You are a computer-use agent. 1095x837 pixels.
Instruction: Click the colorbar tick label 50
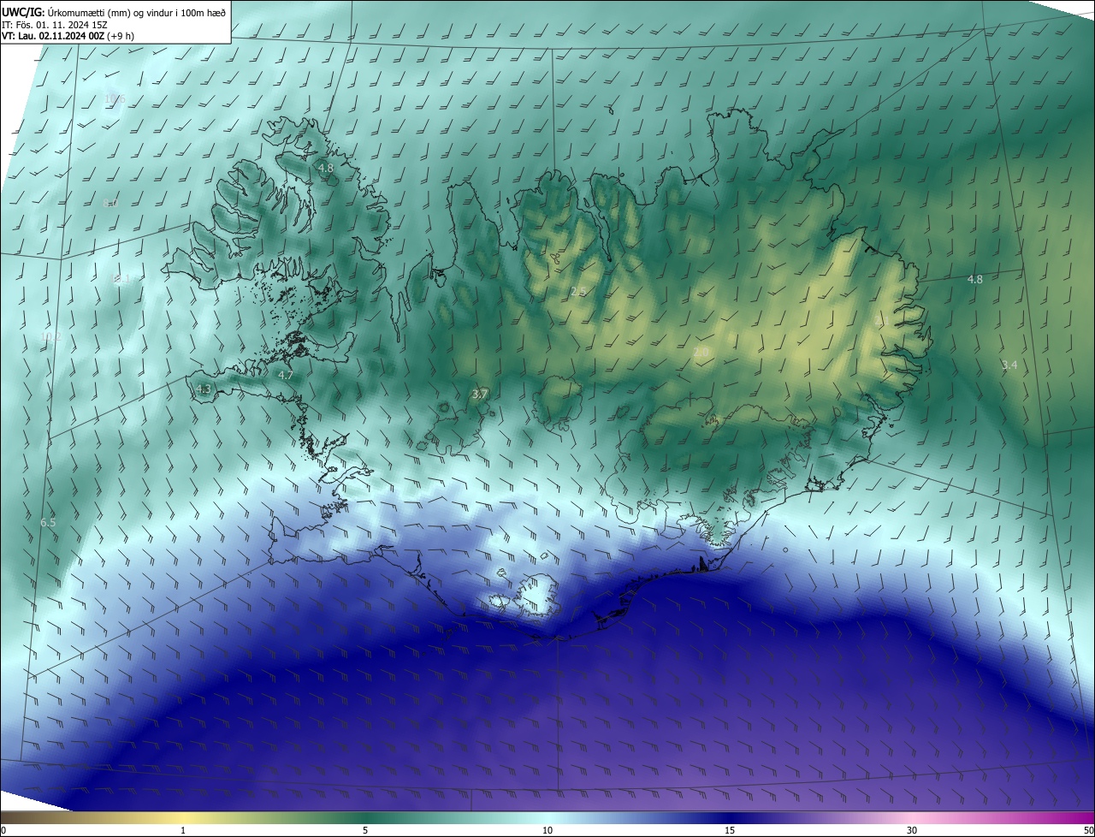click(x=1088, y=830)
